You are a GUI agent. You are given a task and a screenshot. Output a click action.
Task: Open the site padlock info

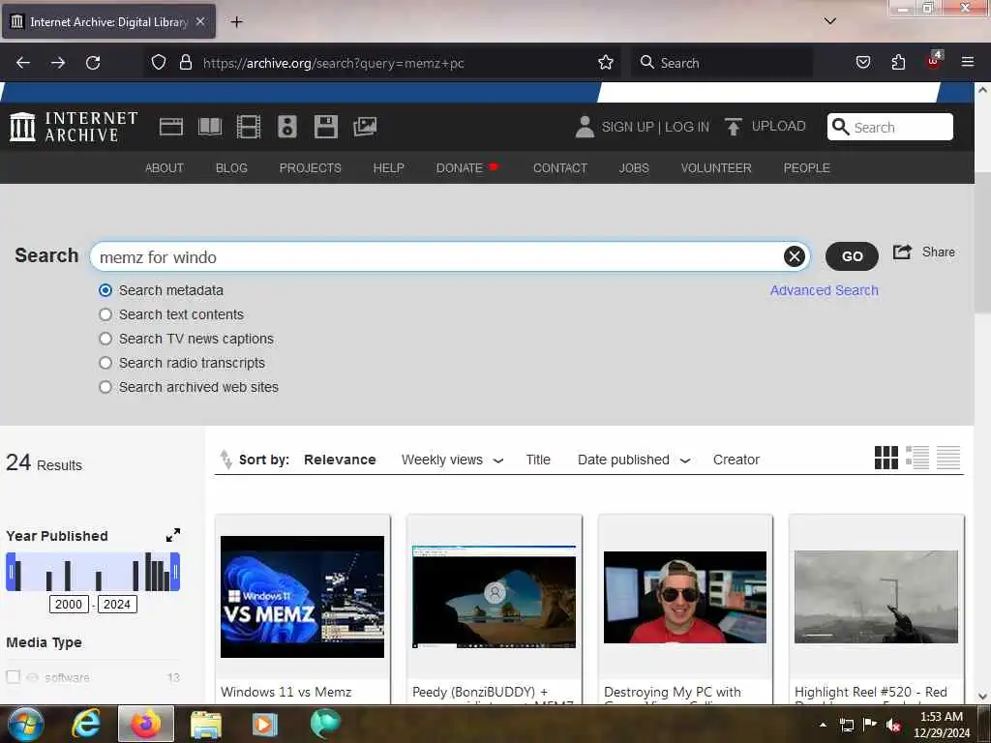click(x=185, y=63)
